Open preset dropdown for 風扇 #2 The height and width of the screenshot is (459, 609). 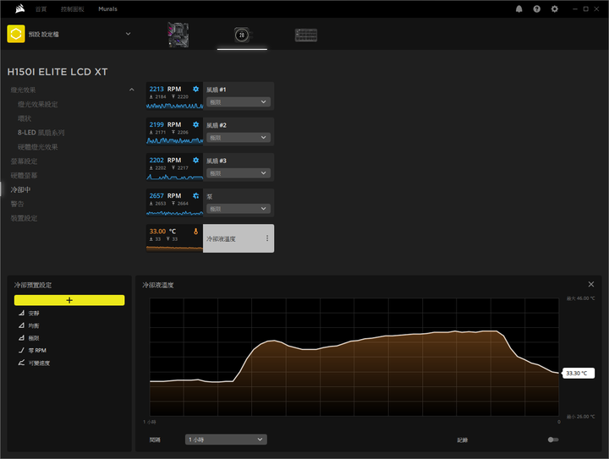[x=239, y=138]
